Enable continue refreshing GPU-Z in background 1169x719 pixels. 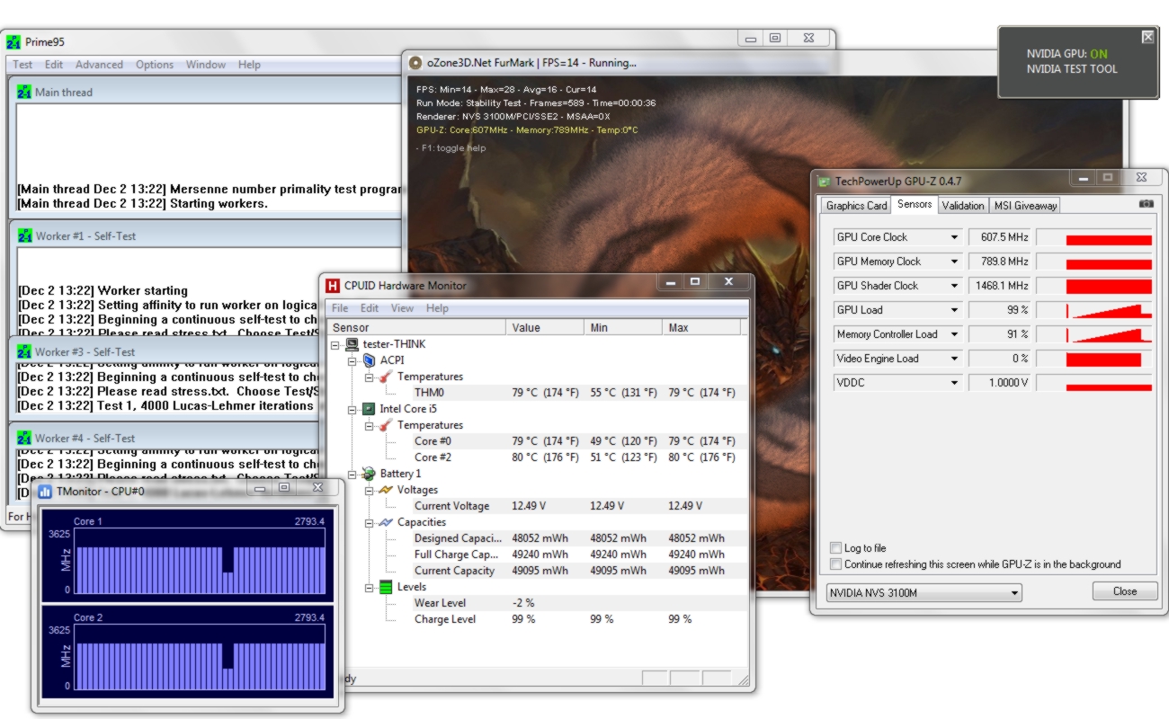(836, 564)
